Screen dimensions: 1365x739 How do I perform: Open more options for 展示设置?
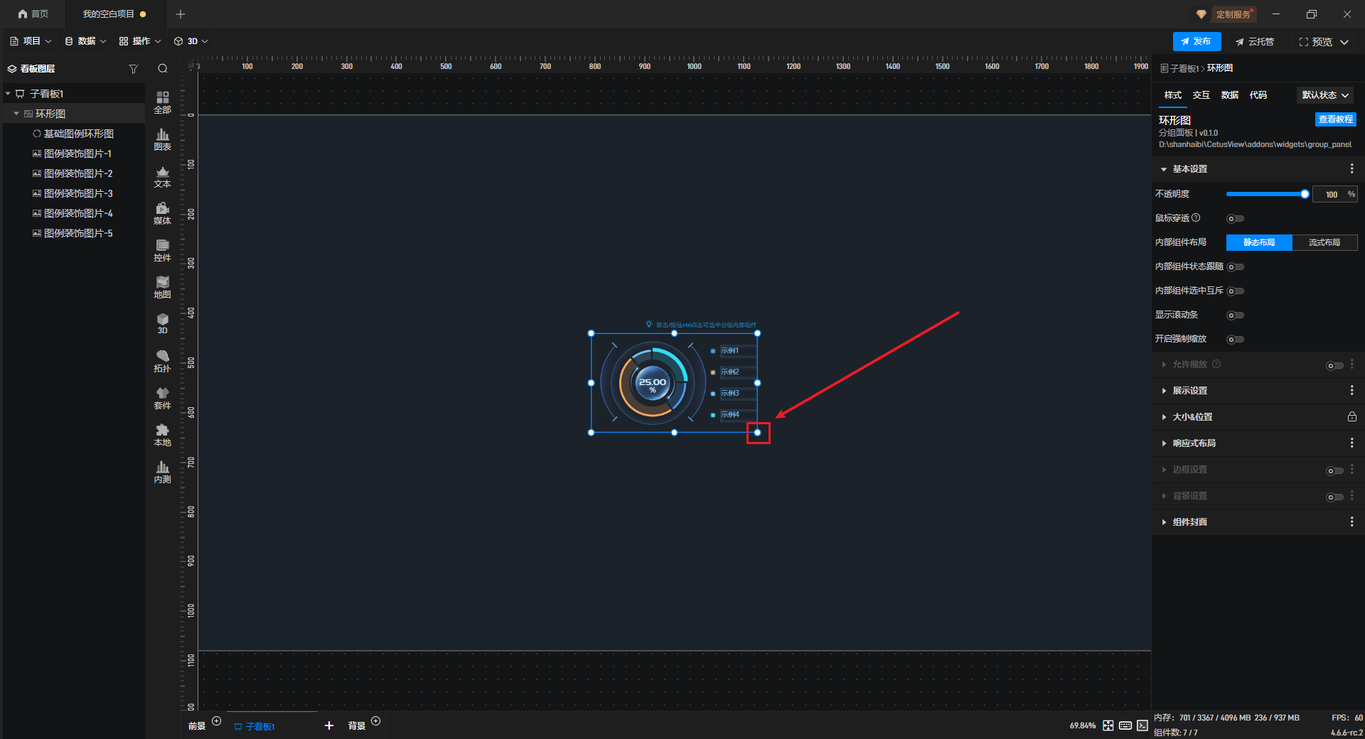(1351, 391)
